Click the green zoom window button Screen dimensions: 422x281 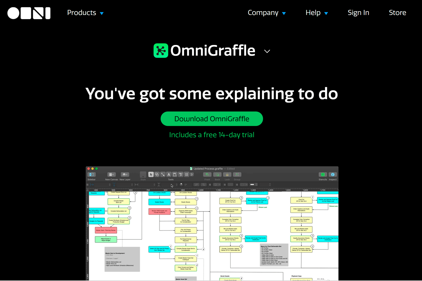tap(96, 169)
